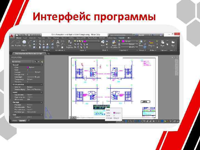Click the Match Properties tool

(114, 44)
